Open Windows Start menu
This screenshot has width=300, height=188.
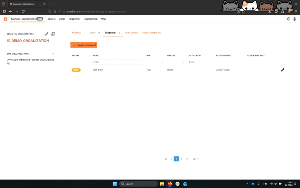(115, 184)
